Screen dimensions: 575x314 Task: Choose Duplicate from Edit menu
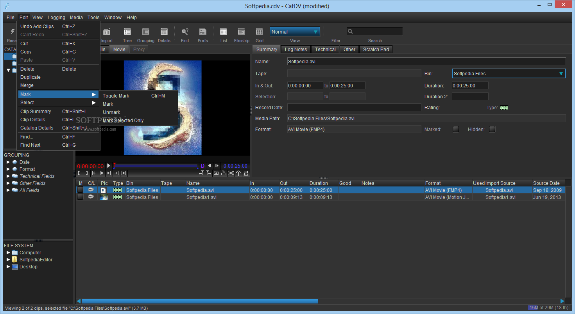pyautogui.click(x=58, y=77)
